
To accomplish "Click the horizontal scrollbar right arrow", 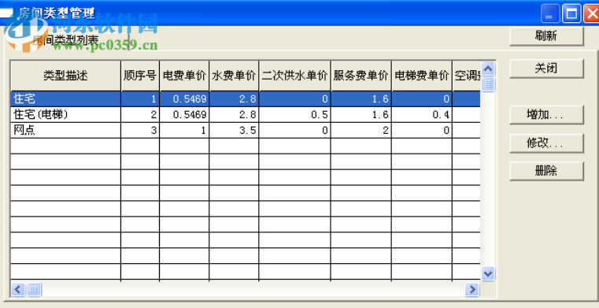I will (472, 289).
